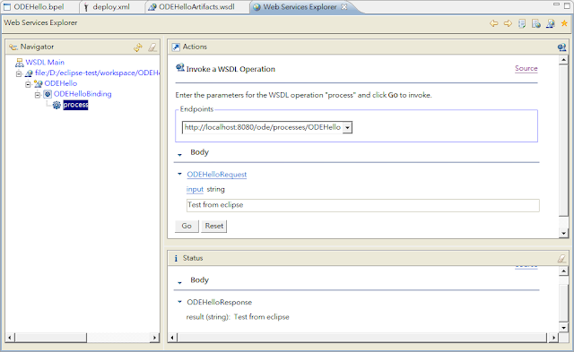Viewport: 574px width, 352px height.
Task: Collapse the ODEHelloResponse section
Action: click(179, 302)
